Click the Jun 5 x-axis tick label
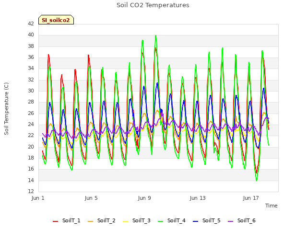The height and width of the screenshot is (230, 307). (91, 198)
